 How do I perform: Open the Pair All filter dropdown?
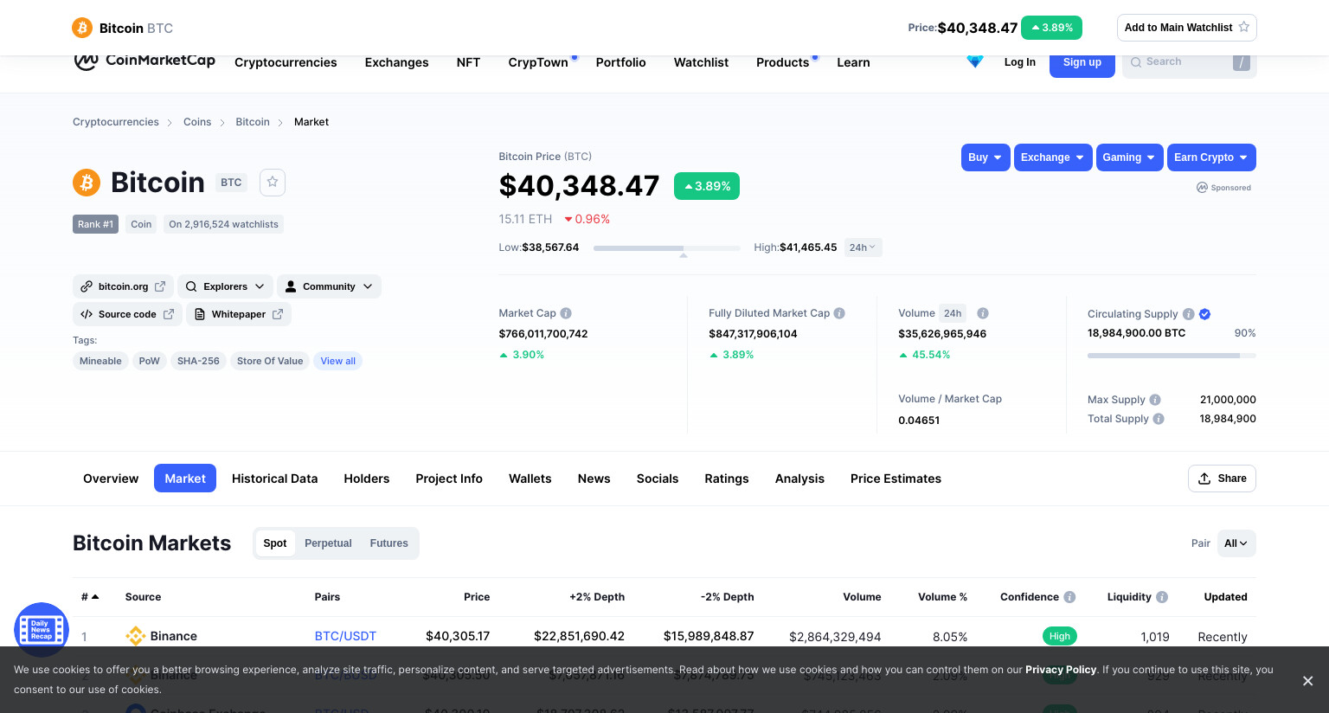point(1236,543)
